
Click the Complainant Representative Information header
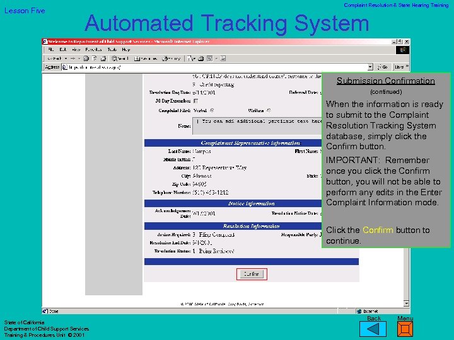point(251,143)
